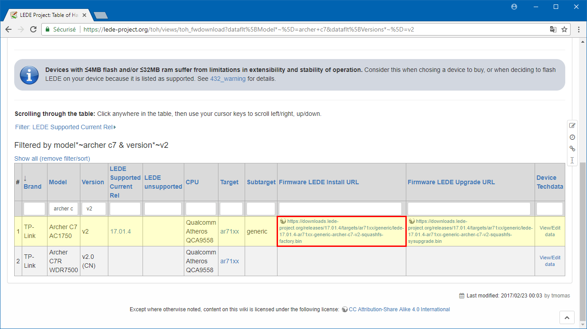Click the v2.0 (CN) version cell

point(94,261)
